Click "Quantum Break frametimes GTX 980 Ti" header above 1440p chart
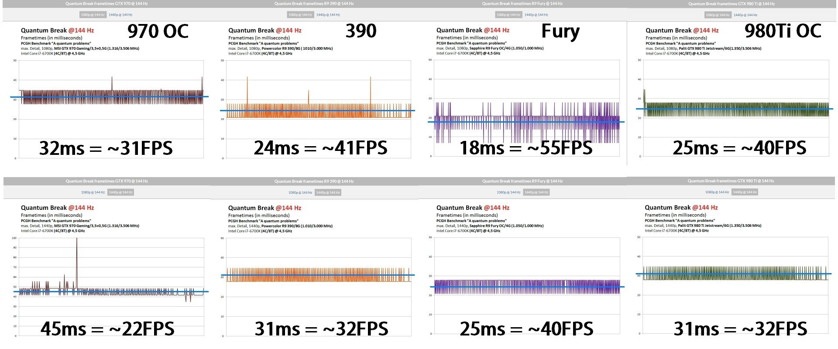 pyautogui.click(x=731, y=181)
